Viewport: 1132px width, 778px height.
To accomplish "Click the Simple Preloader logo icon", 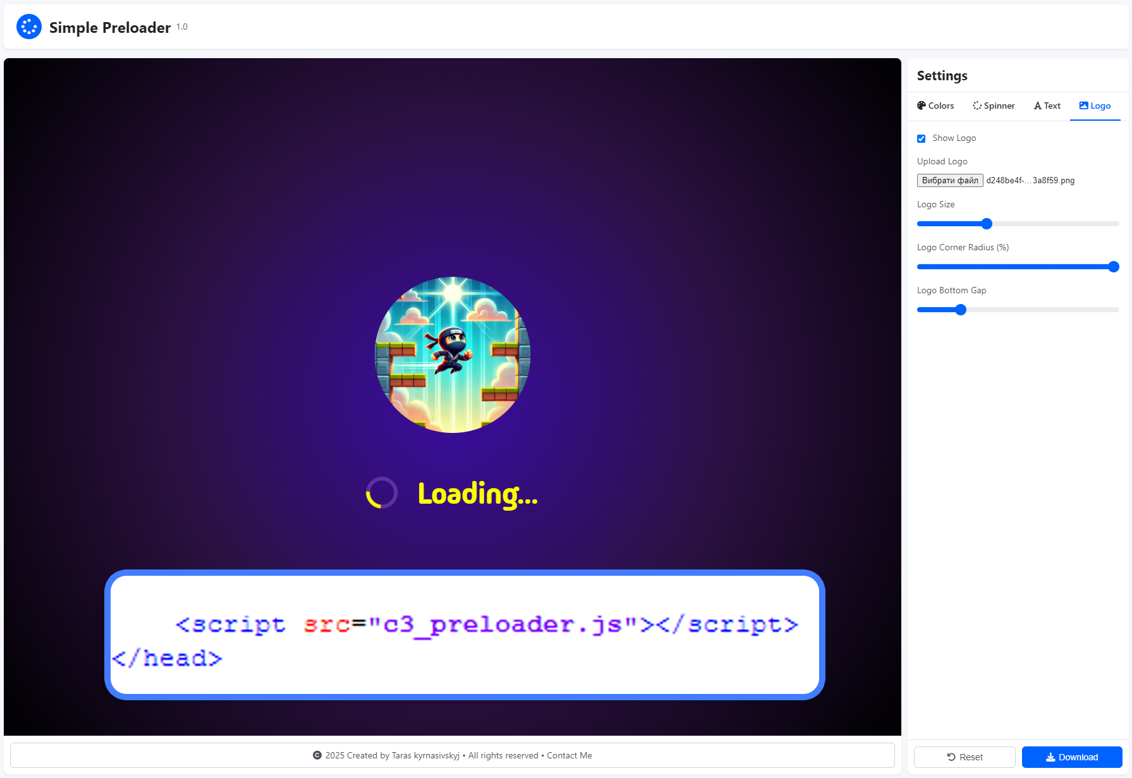I will pos(29,27).
